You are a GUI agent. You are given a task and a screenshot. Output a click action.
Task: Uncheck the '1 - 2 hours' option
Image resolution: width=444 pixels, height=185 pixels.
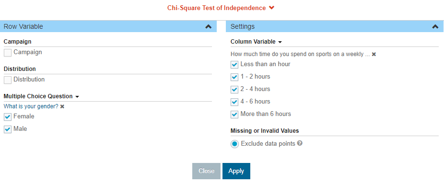234,77
